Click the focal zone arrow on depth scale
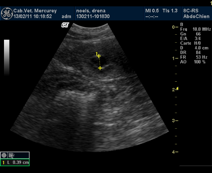 177,88
